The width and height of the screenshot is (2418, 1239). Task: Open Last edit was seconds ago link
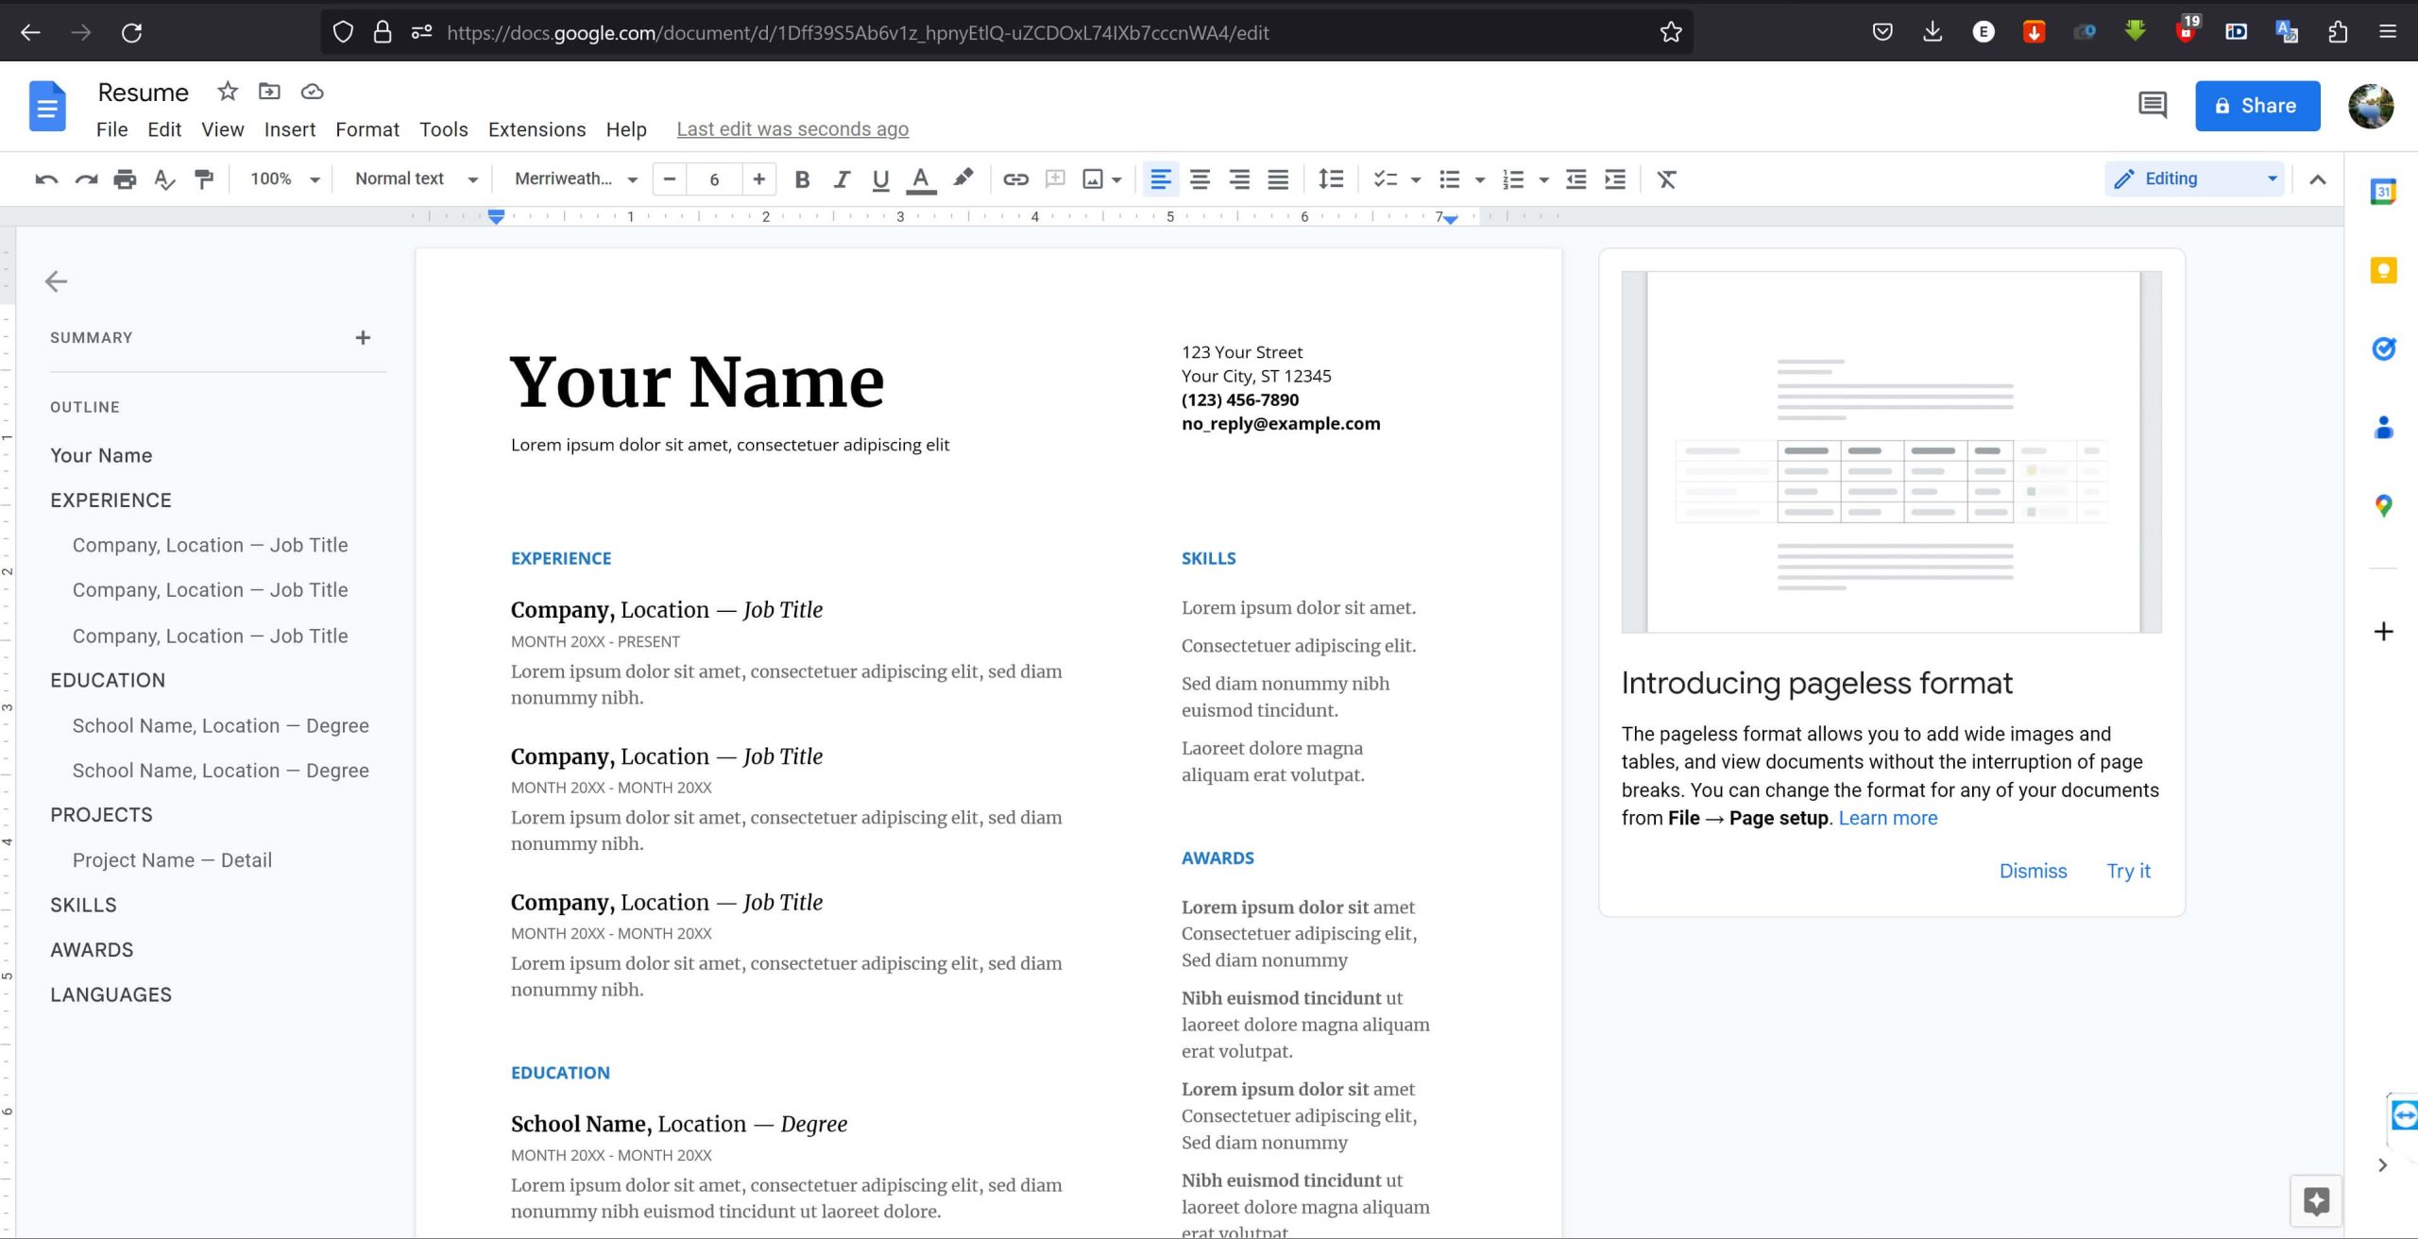pos(792,129)
